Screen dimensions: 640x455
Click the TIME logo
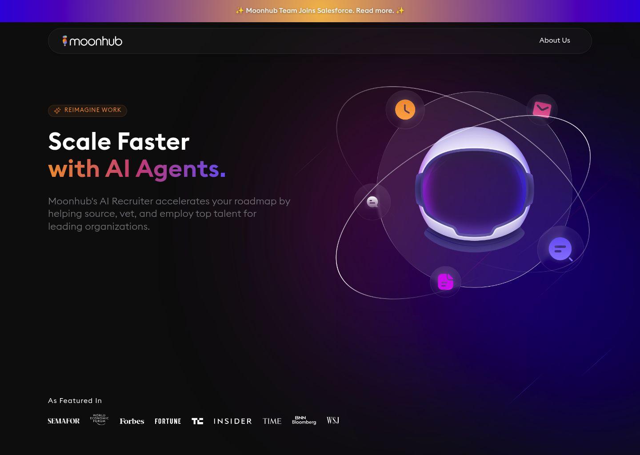(x=272, y=421)
